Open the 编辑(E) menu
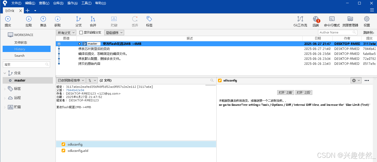Viewport: 377px width, 162px height. click(x=30, y=3)
